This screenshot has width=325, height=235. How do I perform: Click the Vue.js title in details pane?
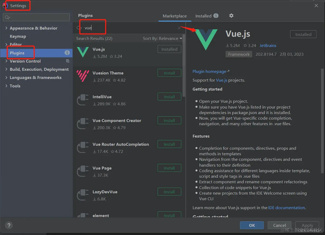(x=238, y=34)
